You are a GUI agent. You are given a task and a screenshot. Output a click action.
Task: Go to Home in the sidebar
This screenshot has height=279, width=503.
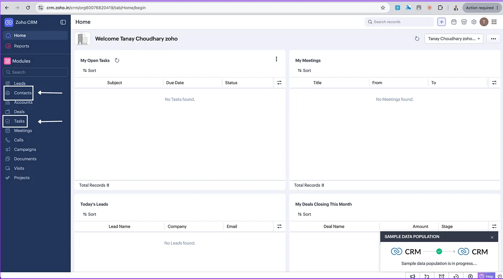coord(35,36)
